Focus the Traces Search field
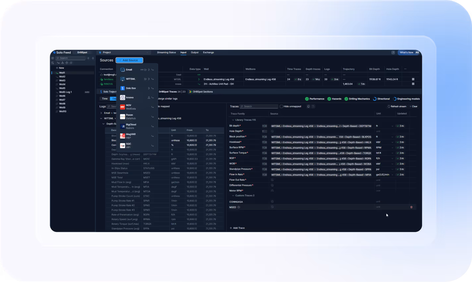 (x=259, y=106)
